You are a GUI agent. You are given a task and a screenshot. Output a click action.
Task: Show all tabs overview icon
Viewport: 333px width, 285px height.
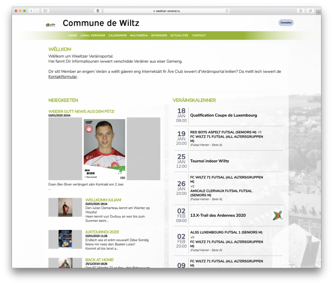[x=310, y=11]
